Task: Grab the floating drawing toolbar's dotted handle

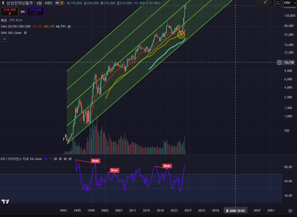Action: tap(259, 2)
